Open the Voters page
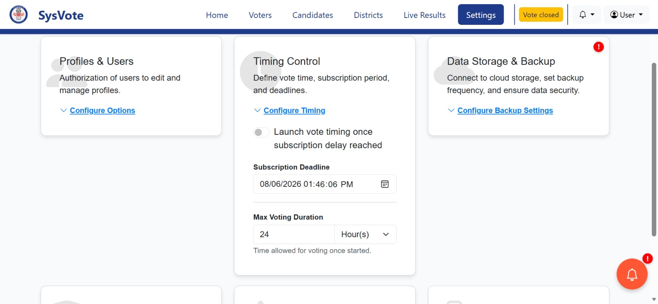 (x=260, y=15)
